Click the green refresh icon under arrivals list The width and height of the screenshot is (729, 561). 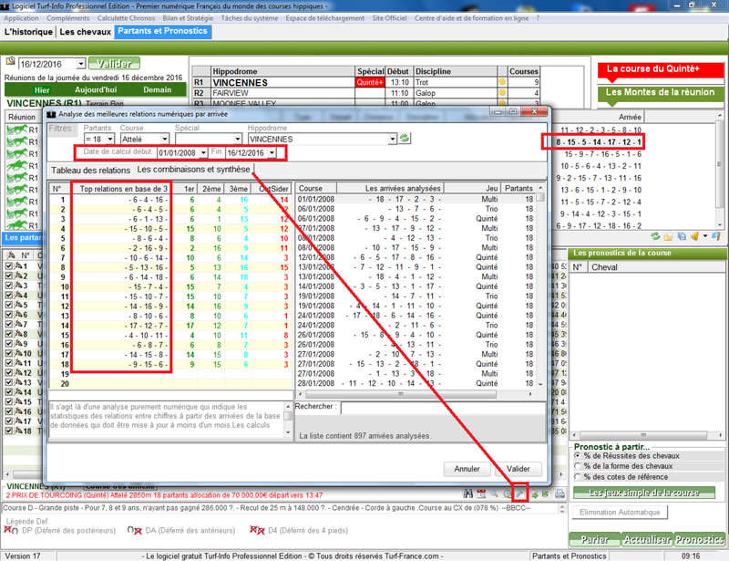pyautogui.click(x=654, y=236)
